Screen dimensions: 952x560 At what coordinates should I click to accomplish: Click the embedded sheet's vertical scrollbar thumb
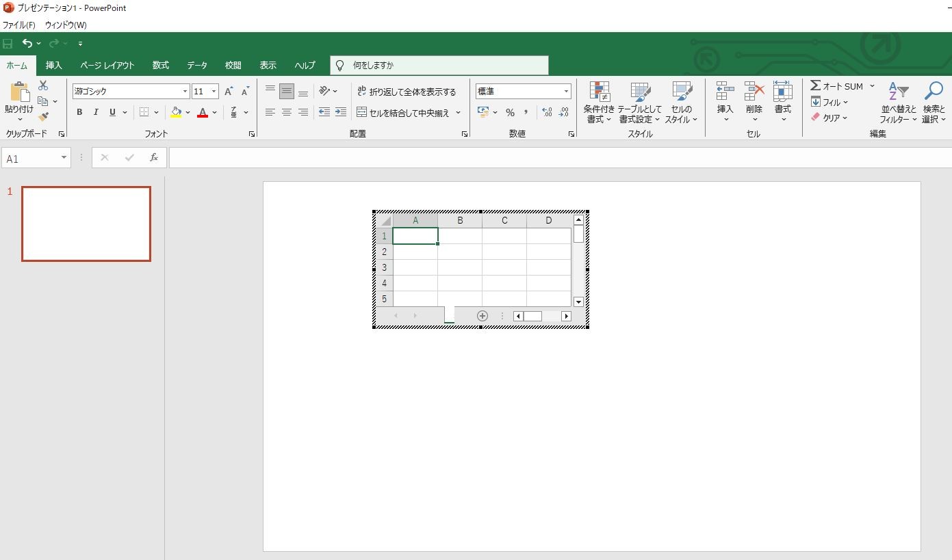click(578, 234)
